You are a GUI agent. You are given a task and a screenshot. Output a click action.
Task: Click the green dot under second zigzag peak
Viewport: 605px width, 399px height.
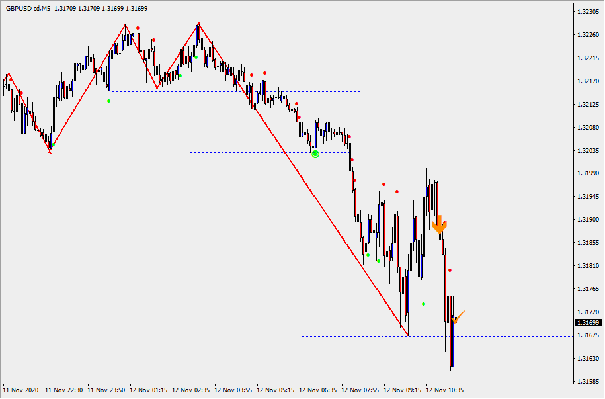pyautogui.click(x=196, y=58)
